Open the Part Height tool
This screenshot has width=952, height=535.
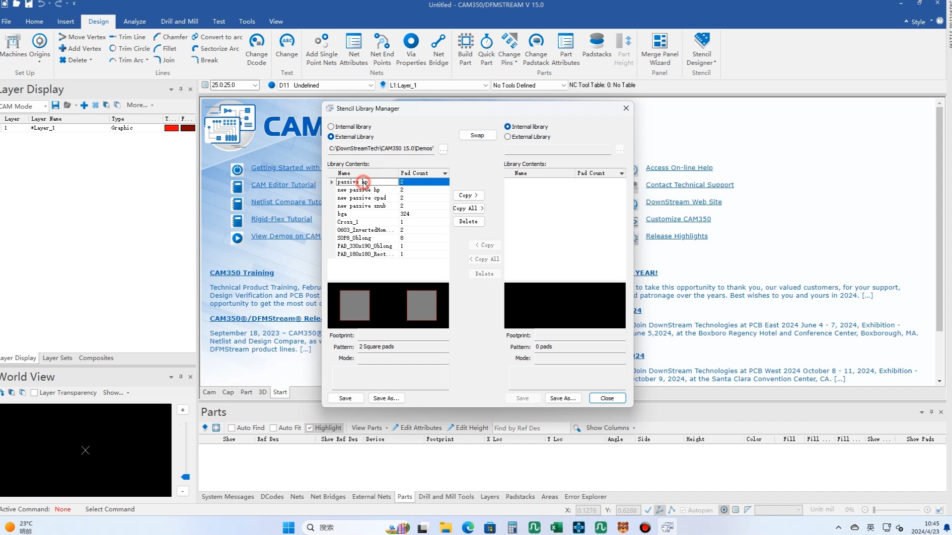click(623, 48)
